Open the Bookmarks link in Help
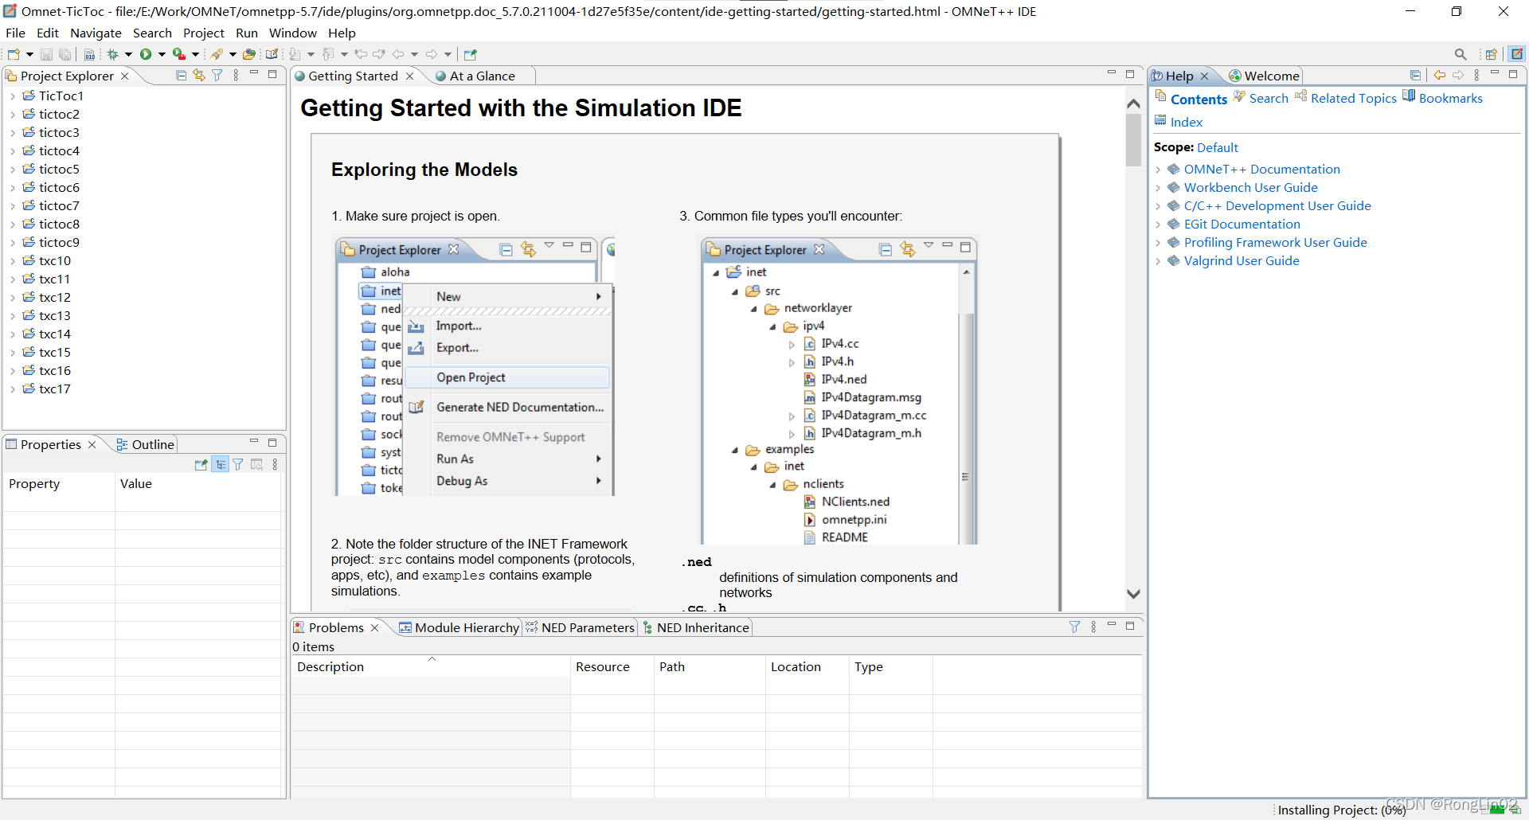 click(x=1451, y=98)
